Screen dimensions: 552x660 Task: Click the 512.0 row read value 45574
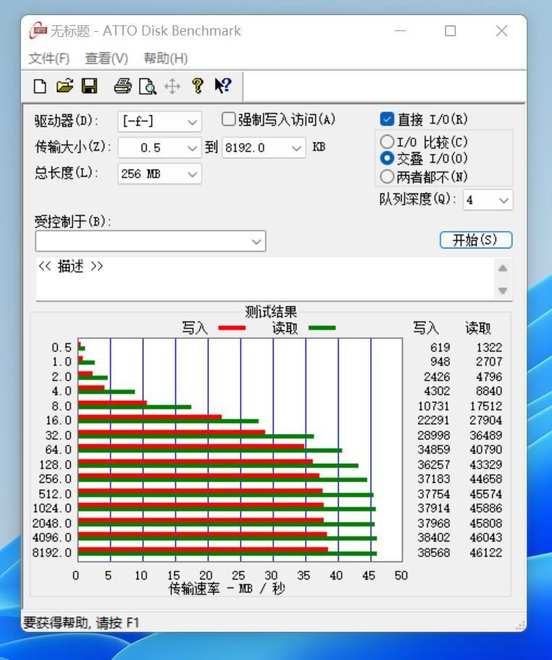[x=486, y=494]
